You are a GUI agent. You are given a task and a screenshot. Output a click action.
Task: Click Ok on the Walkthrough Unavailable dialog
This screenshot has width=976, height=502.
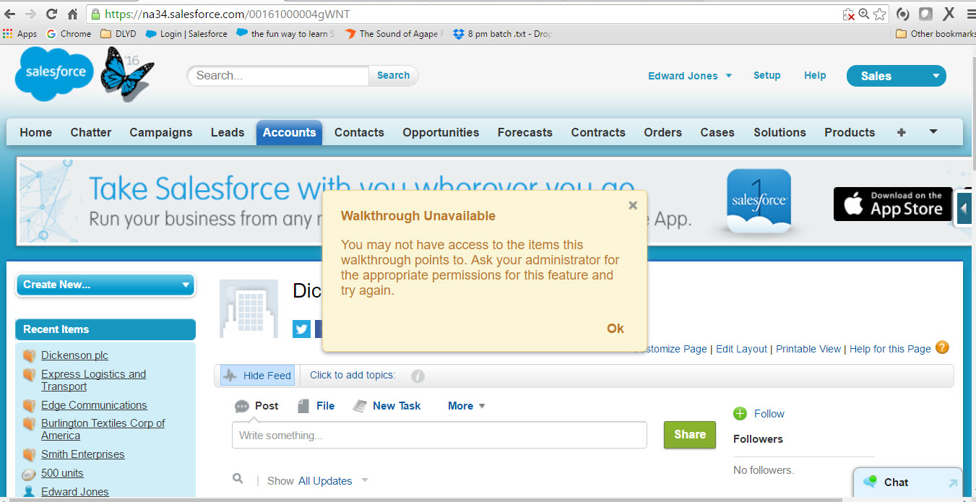[x=615, y=328]
